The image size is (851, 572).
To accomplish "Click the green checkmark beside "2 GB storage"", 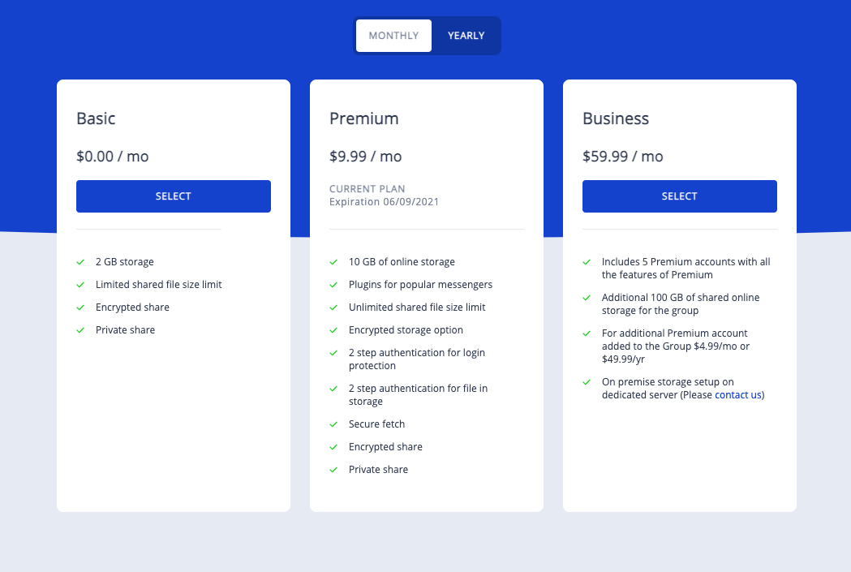I will point(80,261).
